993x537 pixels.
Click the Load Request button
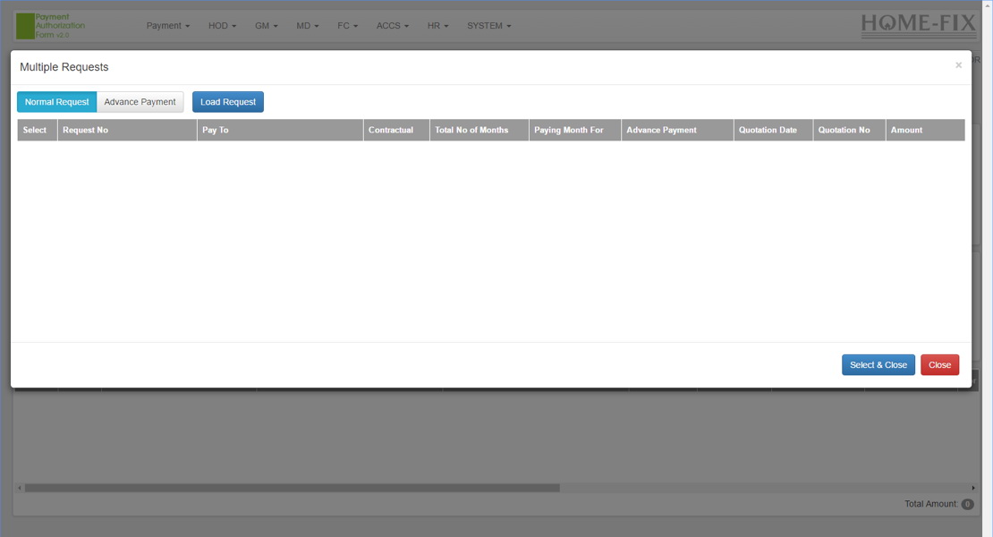click(227, 101)
